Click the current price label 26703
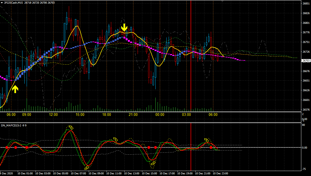 click(306, 61)
